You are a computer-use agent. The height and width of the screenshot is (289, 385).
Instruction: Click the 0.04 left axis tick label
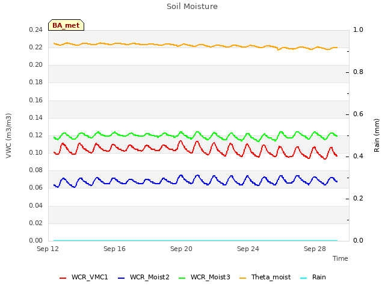36,205
